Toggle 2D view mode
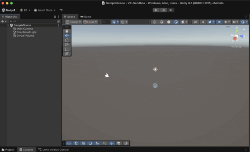Viewport: 250px width, 152px height. (195, 22)
